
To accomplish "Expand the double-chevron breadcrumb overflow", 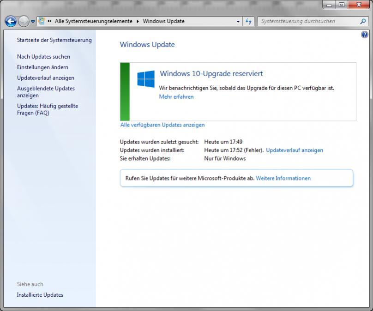I will pyautogui.click(x=49, y=21).
